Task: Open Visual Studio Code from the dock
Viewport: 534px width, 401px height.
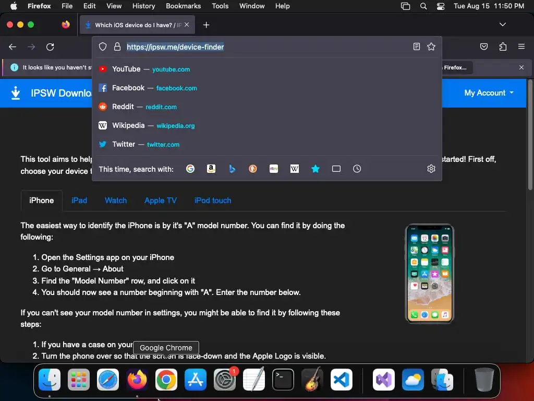Action: click(x=341, y=380)
